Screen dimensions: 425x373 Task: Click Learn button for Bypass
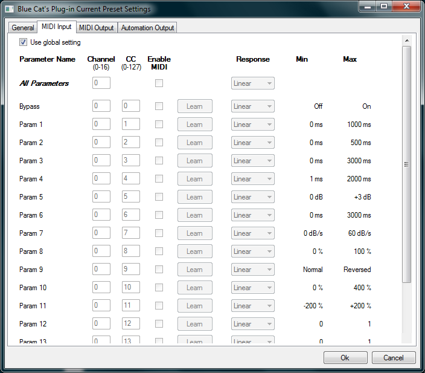pos(195,106)
